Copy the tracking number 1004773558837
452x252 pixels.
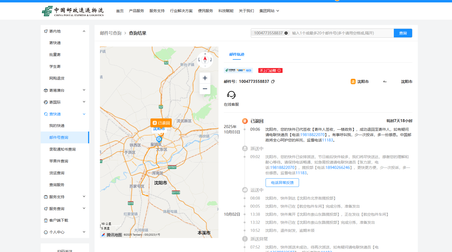pos(273,81)
